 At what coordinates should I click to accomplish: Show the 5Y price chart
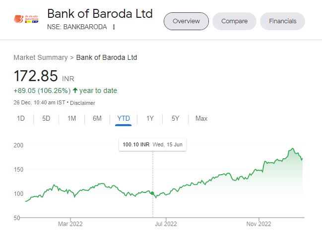point(176,118)
